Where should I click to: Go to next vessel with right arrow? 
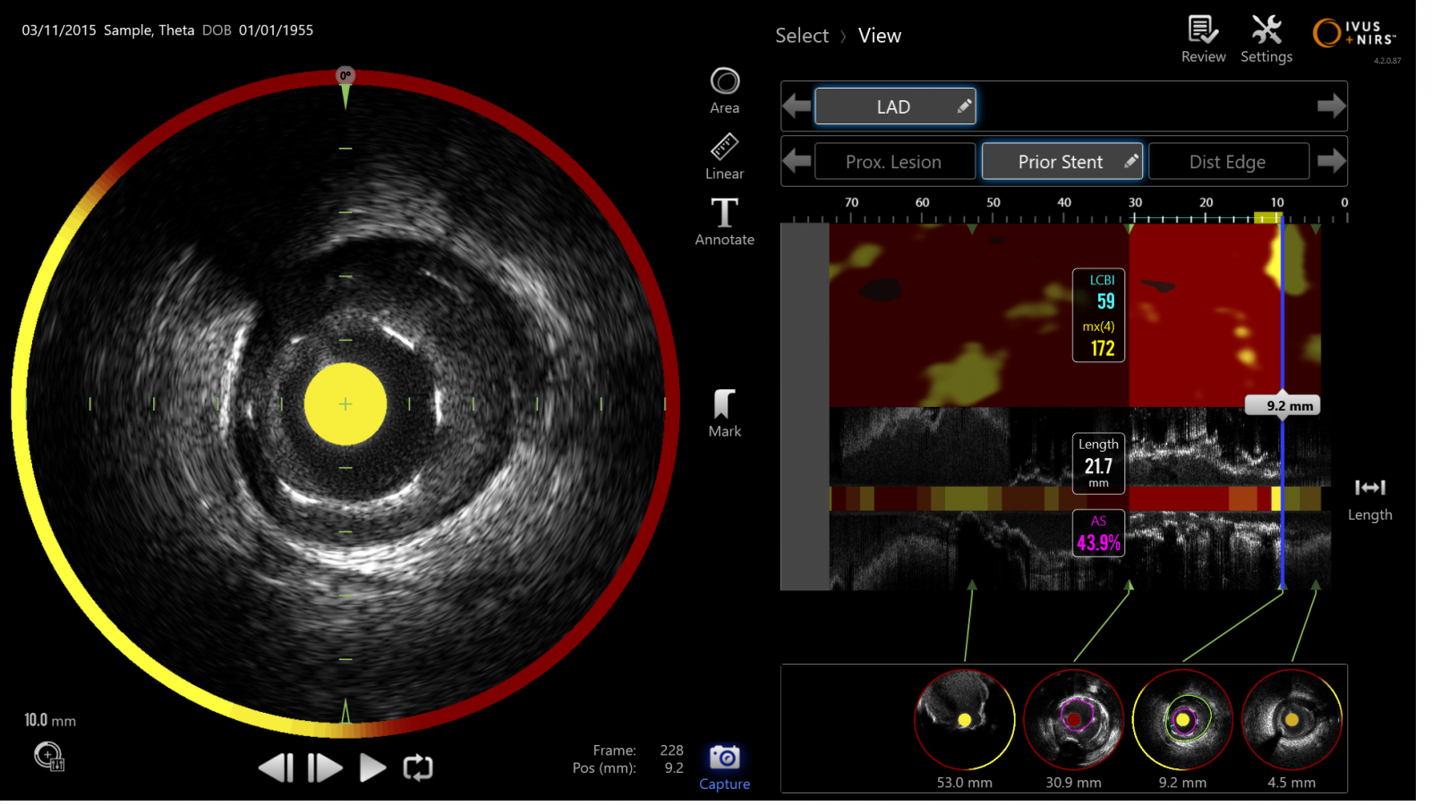coord(1331,106)
